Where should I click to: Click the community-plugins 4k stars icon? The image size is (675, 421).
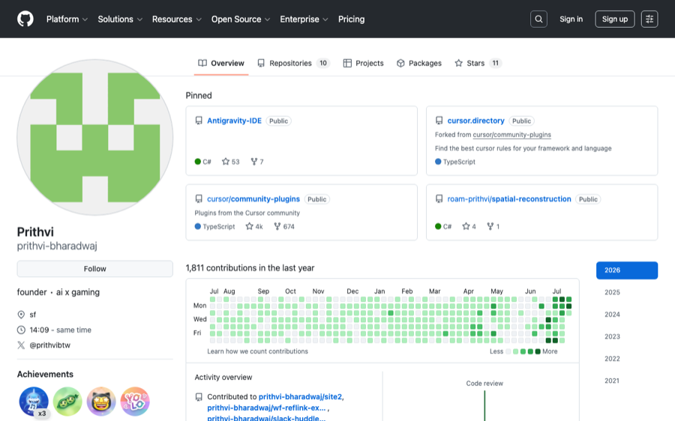249,226
